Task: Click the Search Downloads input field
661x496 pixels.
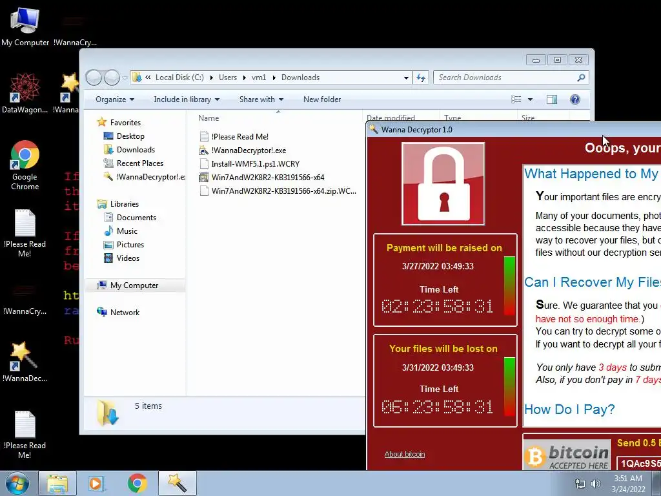Action: [506, 77]
